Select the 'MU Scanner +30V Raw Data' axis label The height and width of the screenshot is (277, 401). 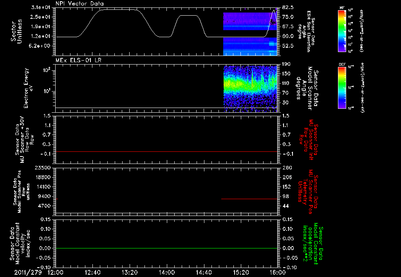click(x=24, y=140)
